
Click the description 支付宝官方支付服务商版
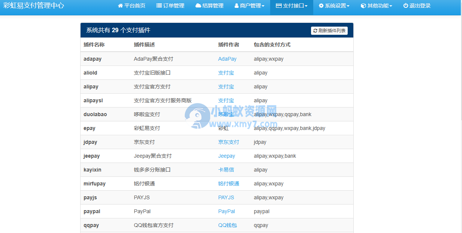click(163, 100)
